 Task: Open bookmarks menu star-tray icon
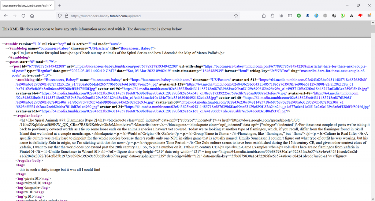click(x=272, y=16)
